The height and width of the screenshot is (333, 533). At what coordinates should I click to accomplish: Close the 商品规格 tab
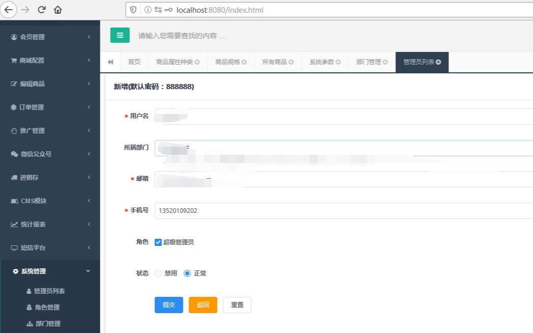[x=244, y=62]
